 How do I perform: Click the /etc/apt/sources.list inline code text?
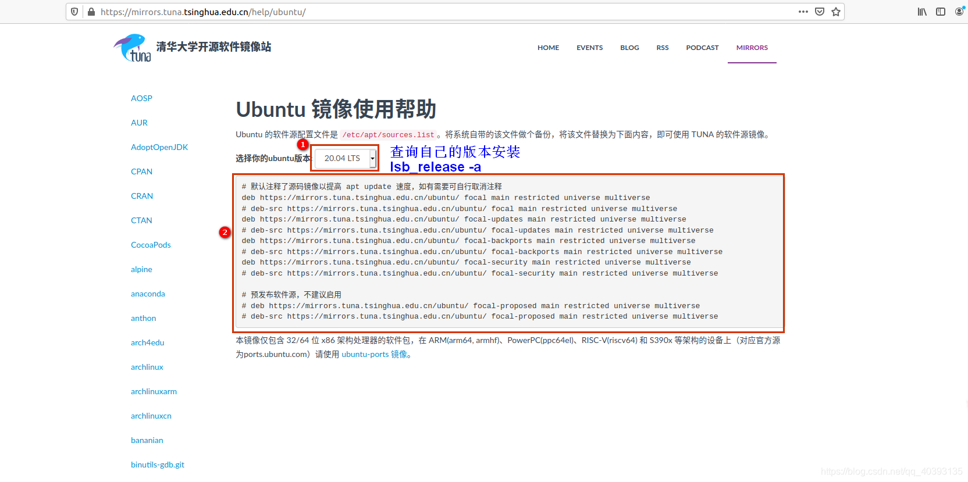pyautogui.click(x=388, y=135)
